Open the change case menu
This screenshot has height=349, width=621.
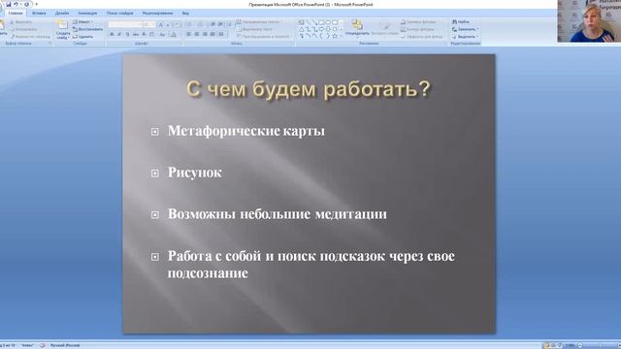(162, 35)
